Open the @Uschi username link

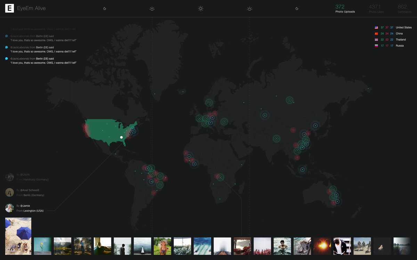pyautogui.click(x=25, y=175)
